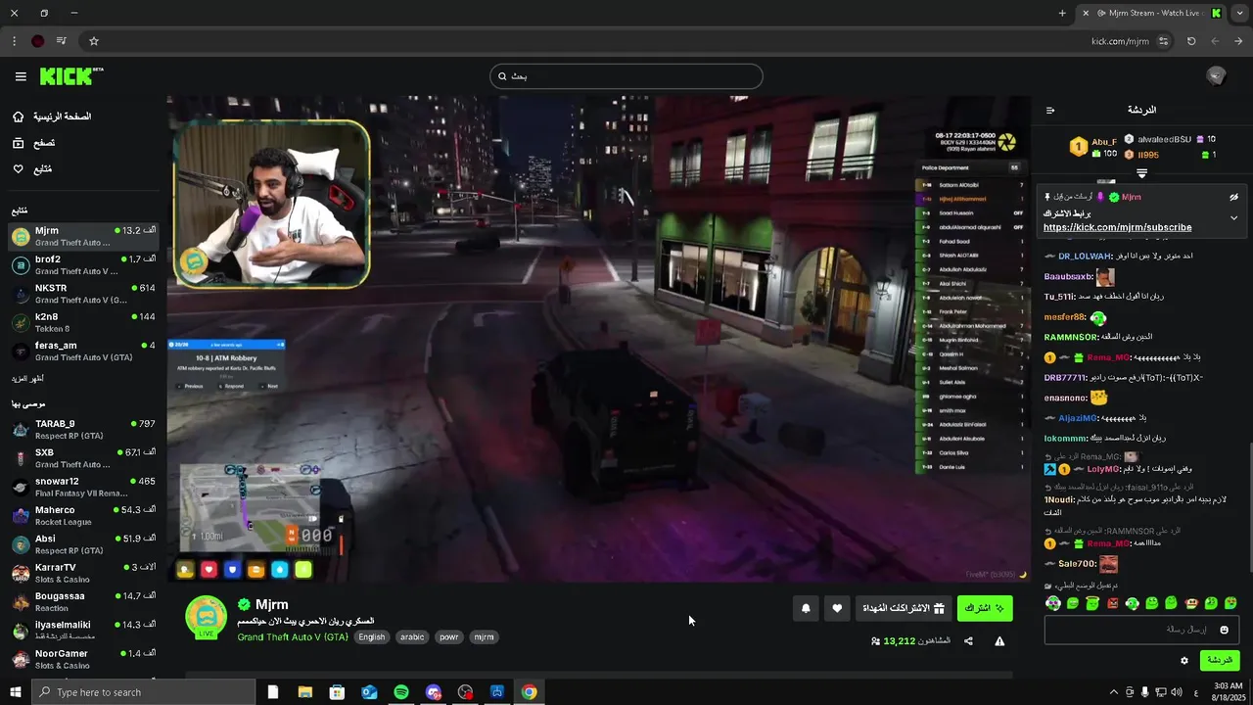
Task: Open Bougassaa Reaction channel
Action: click(83, 601)
